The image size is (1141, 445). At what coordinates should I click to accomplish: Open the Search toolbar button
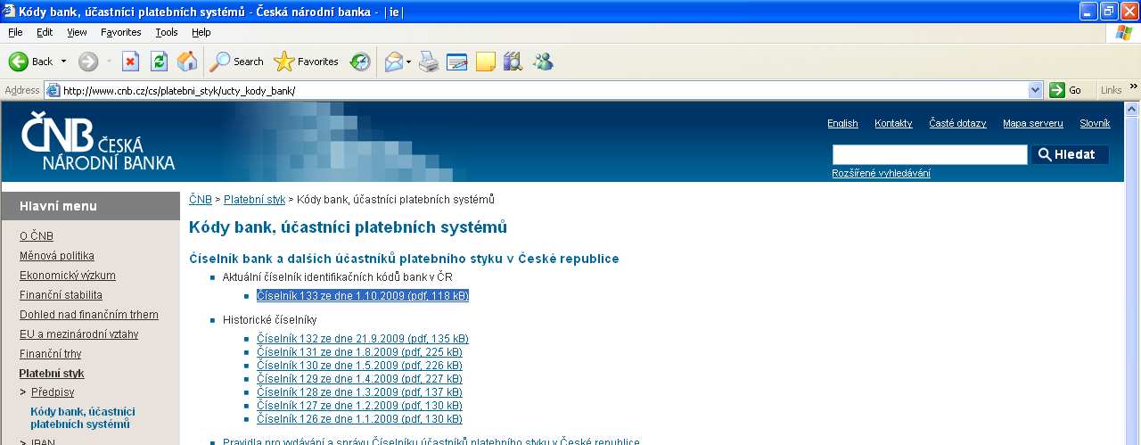click(237, 62)
